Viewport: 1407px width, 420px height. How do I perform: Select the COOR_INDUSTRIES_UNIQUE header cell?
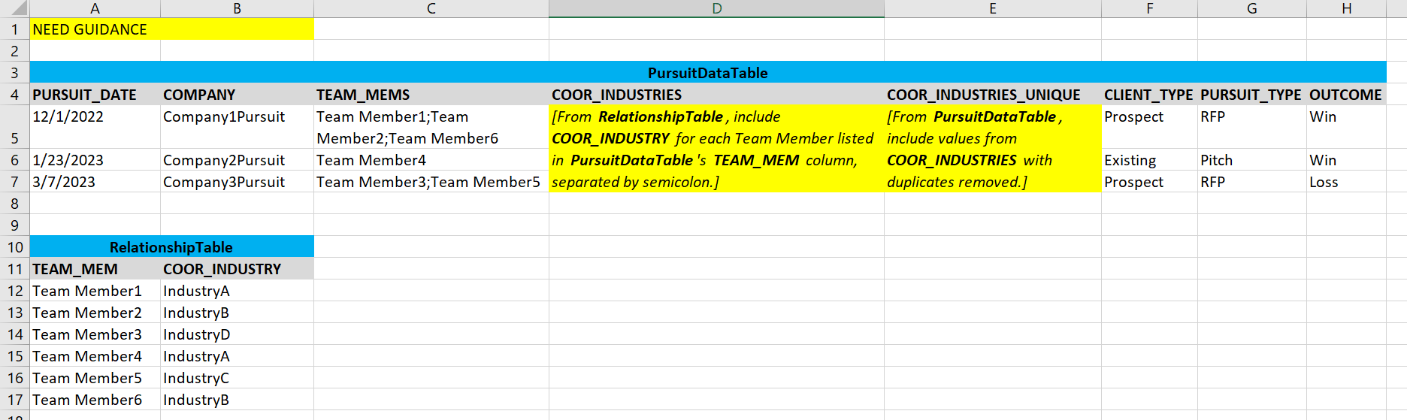(993, 95)
